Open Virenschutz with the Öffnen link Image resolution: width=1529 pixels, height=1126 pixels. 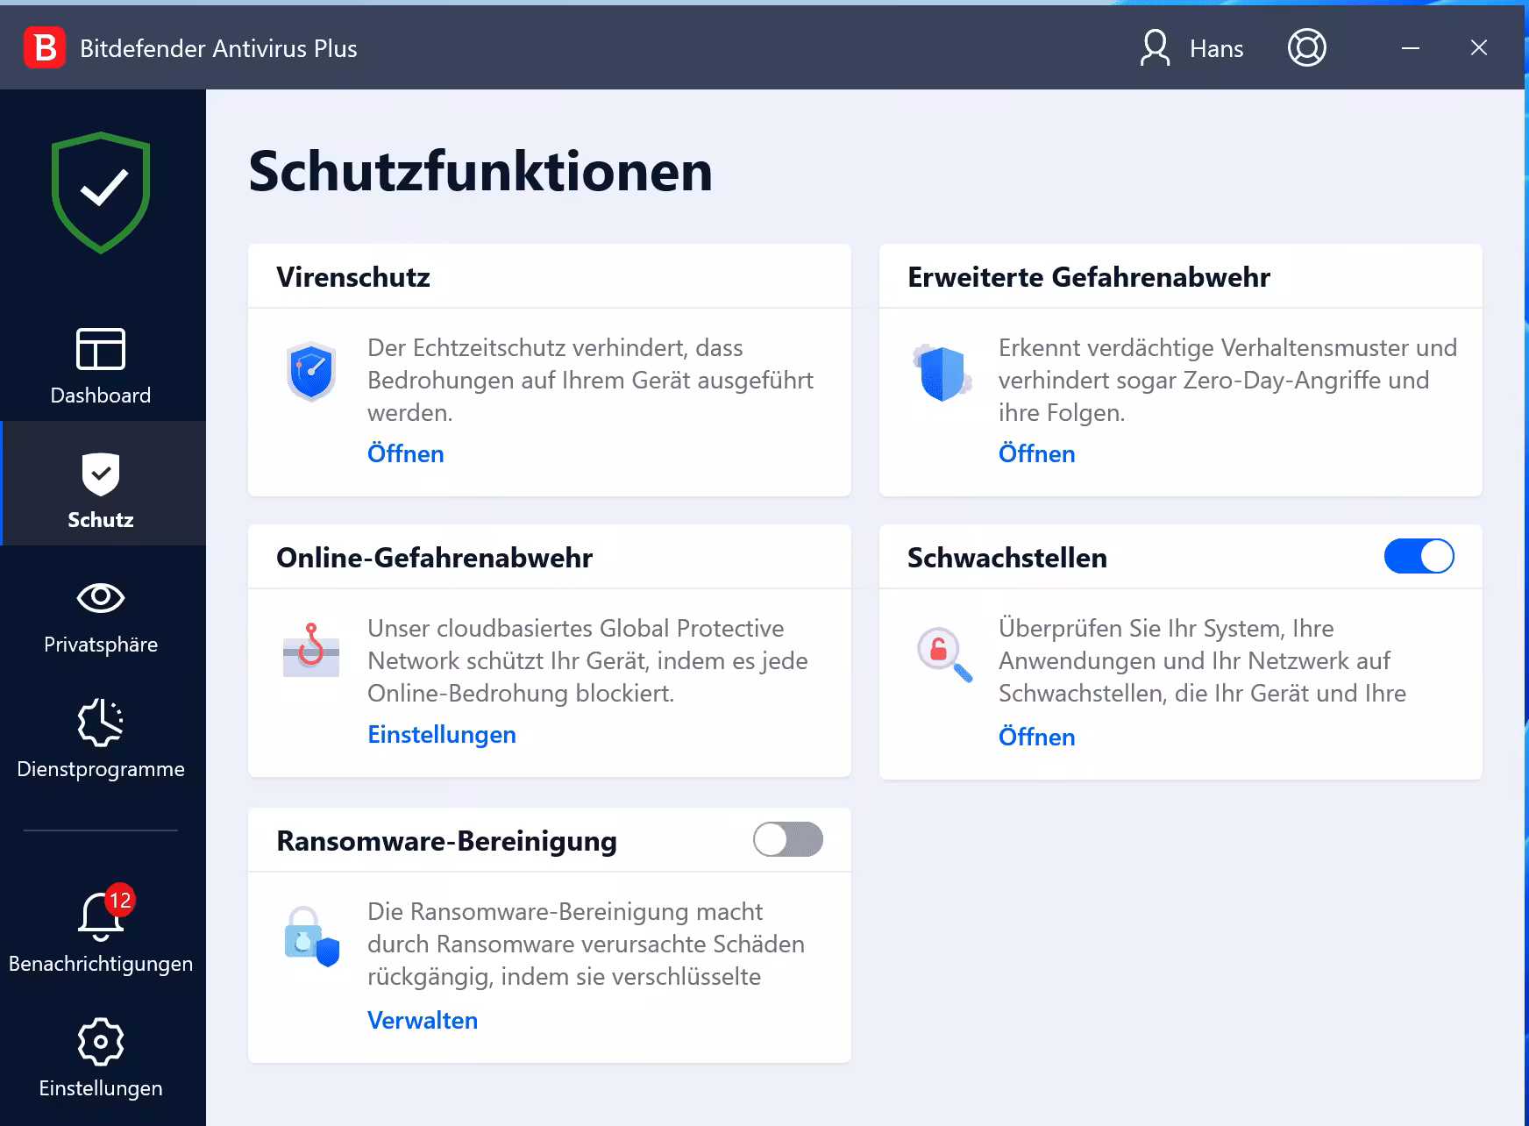point(405,453)
